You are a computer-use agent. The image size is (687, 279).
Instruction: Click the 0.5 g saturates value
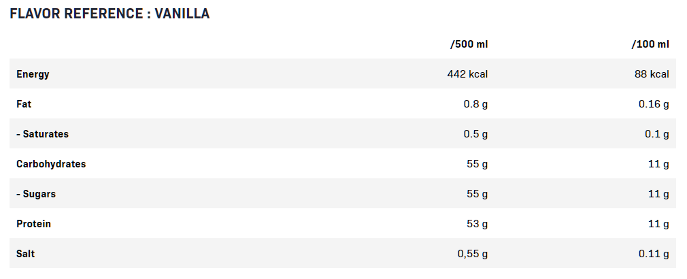475,134
